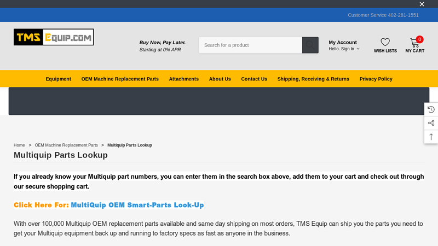Click the back-to-top arrow icon
438x246 pixels.
[x=431, y=137]
